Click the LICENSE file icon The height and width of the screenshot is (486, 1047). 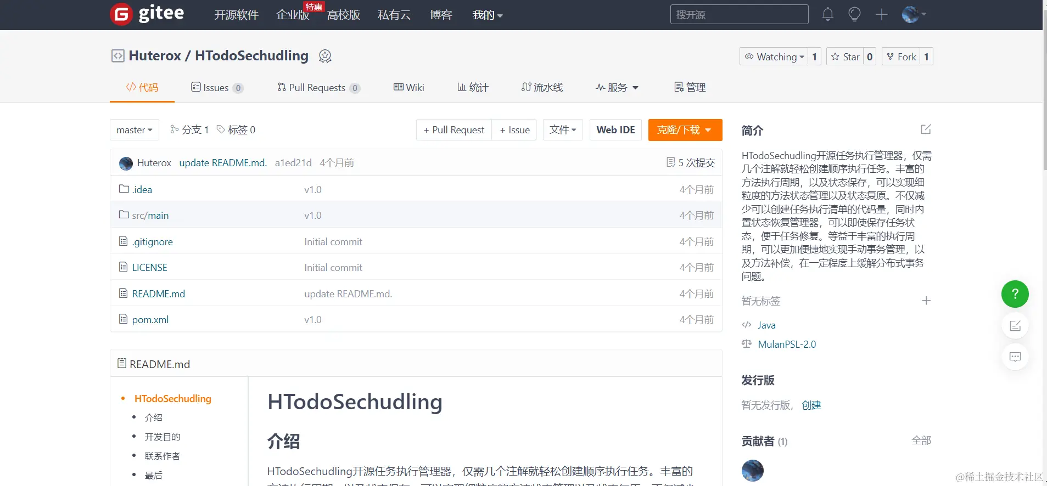(124, 267)
